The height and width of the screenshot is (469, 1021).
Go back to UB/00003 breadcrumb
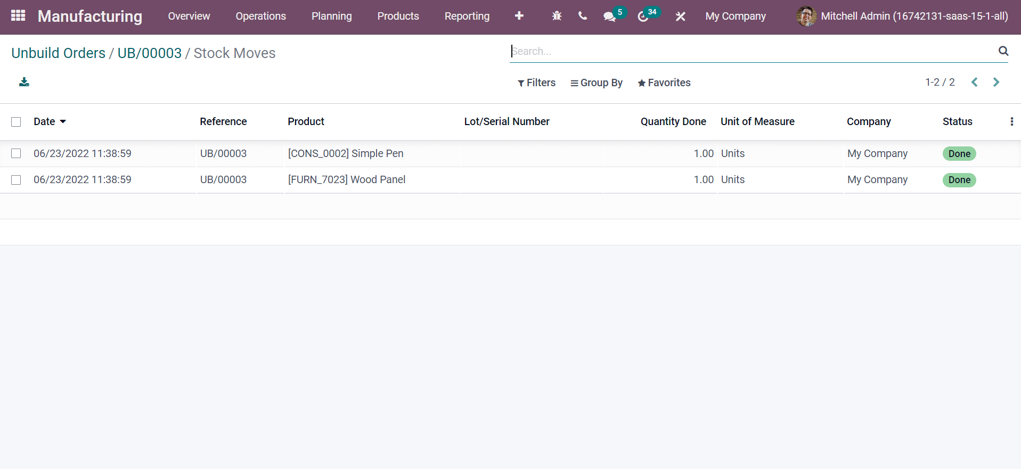click(150, 53)
